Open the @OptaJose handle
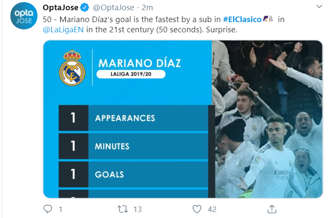This screenshot has height=218, width=331. click(x=114, y=8)
